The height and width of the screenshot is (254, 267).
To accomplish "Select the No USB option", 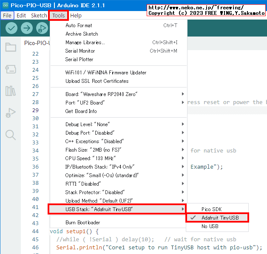I will point(210,226).
